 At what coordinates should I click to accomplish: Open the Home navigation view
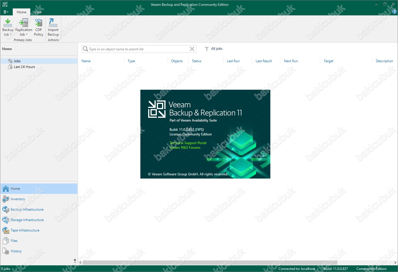tap(39, 189)
